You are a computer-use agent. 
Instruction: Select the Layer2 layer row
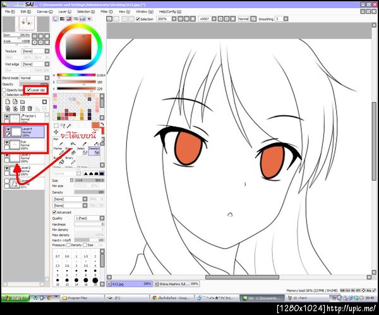tap(24, 171)
